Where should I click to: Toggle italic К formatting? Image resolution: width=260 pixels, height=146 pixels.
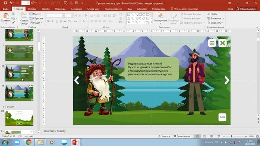point(52,21)
